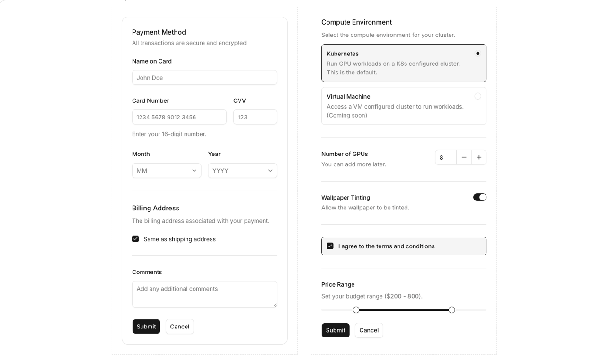The width and height of the screenshot is (592, 364).
Task: Click the right price range slider handle
Action: [x=451, y=310]
